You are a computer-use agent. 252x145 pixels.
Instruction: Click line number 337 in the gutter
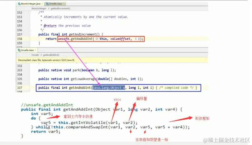[20, 87]
